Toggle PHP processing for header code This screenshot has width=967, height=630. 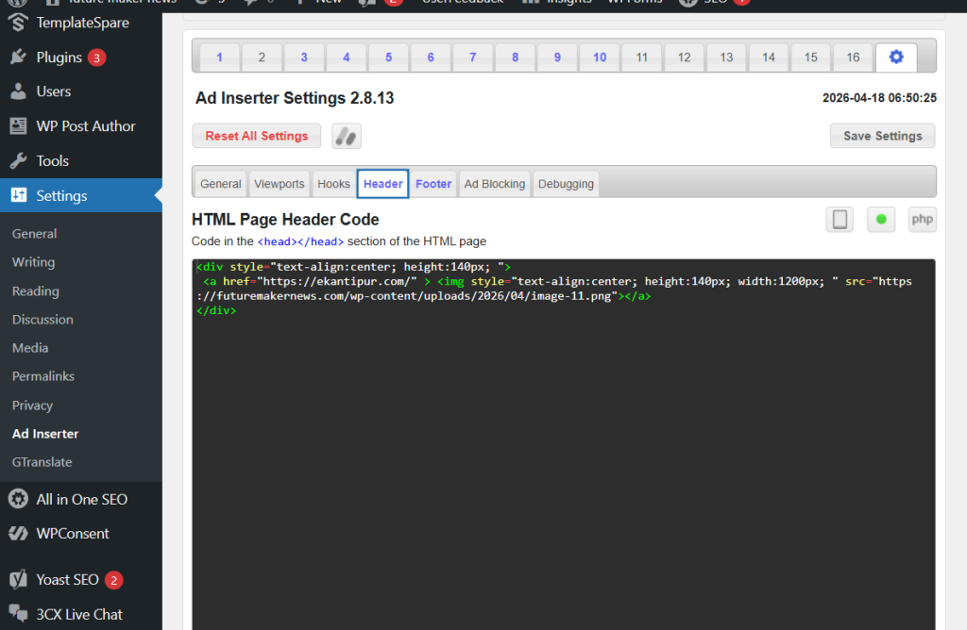click(x=922, y=220)
